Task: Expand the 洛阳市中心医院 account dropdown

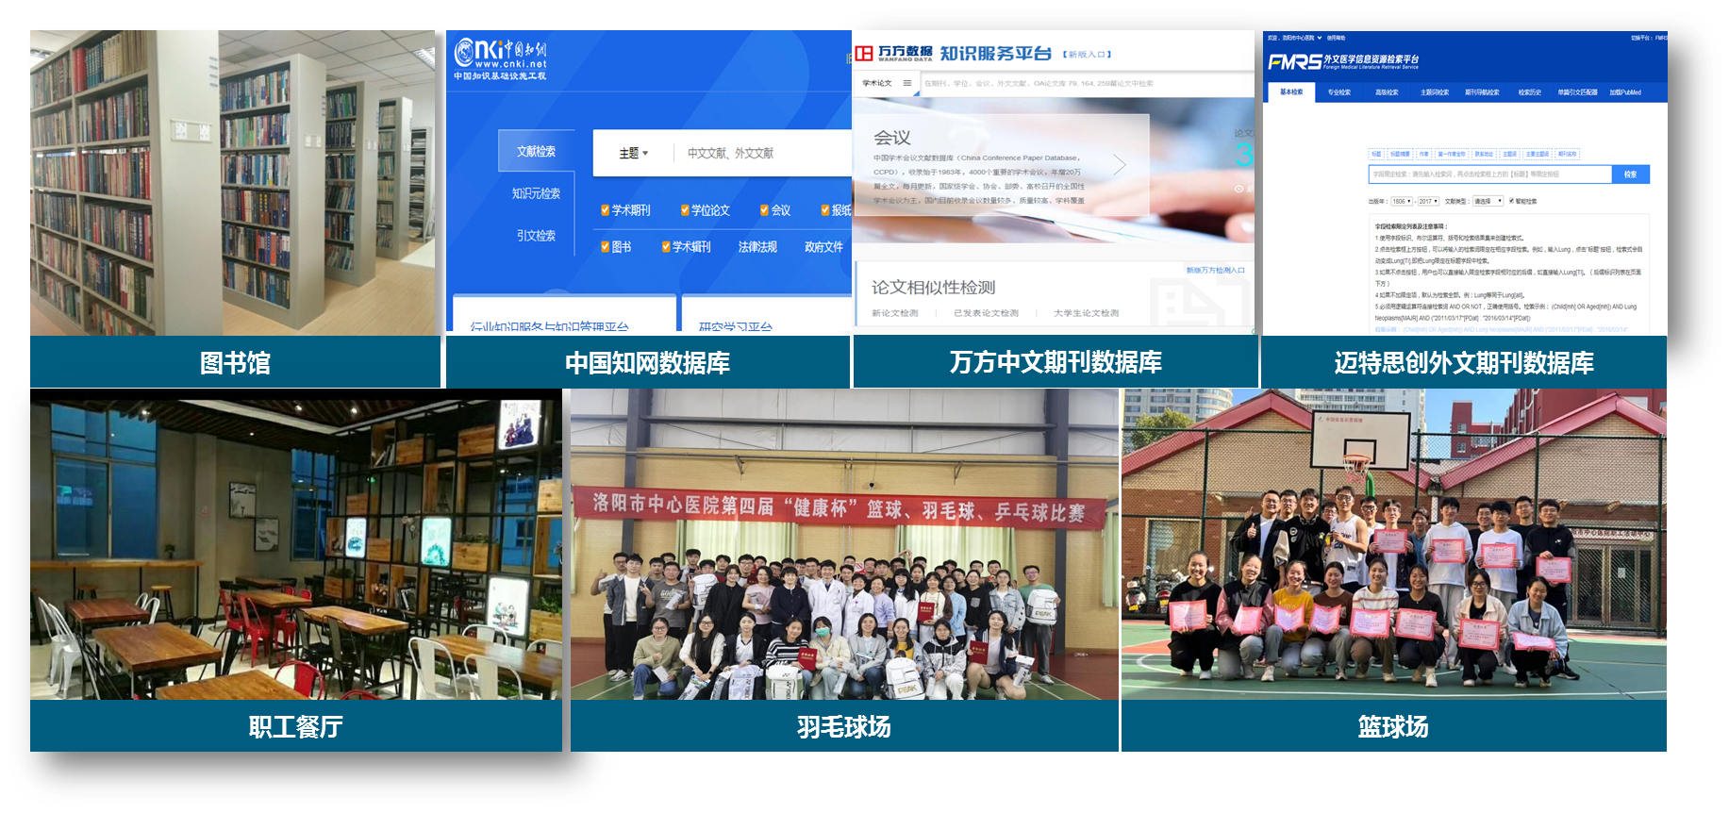Action: point(1320,38)
